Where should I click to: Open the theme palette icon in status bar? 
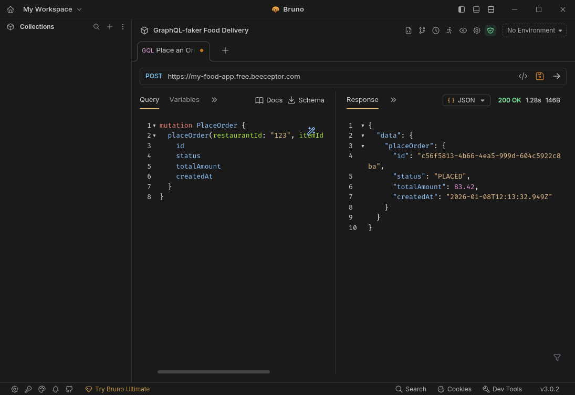(x=42, y=389)
